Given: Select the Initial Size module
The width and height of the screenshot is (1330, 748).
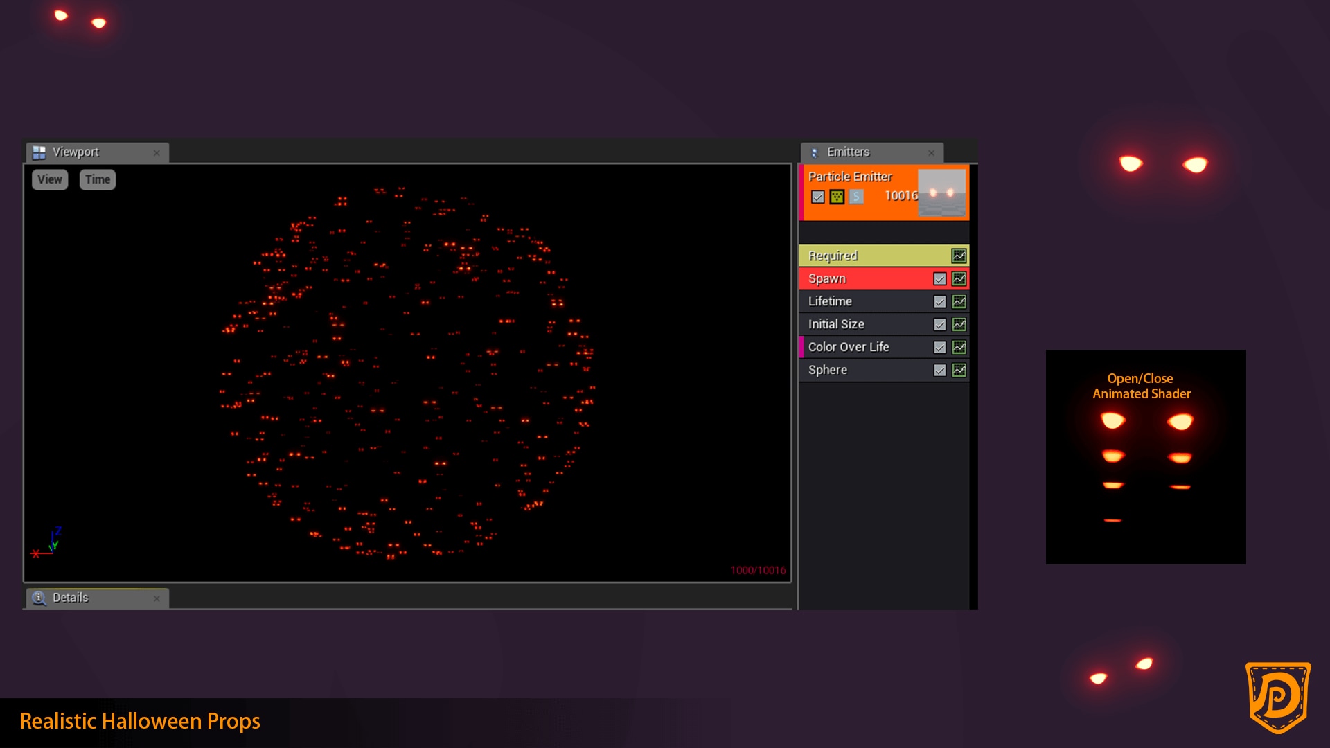Looking at the screenshot, I should pos(836,324).
